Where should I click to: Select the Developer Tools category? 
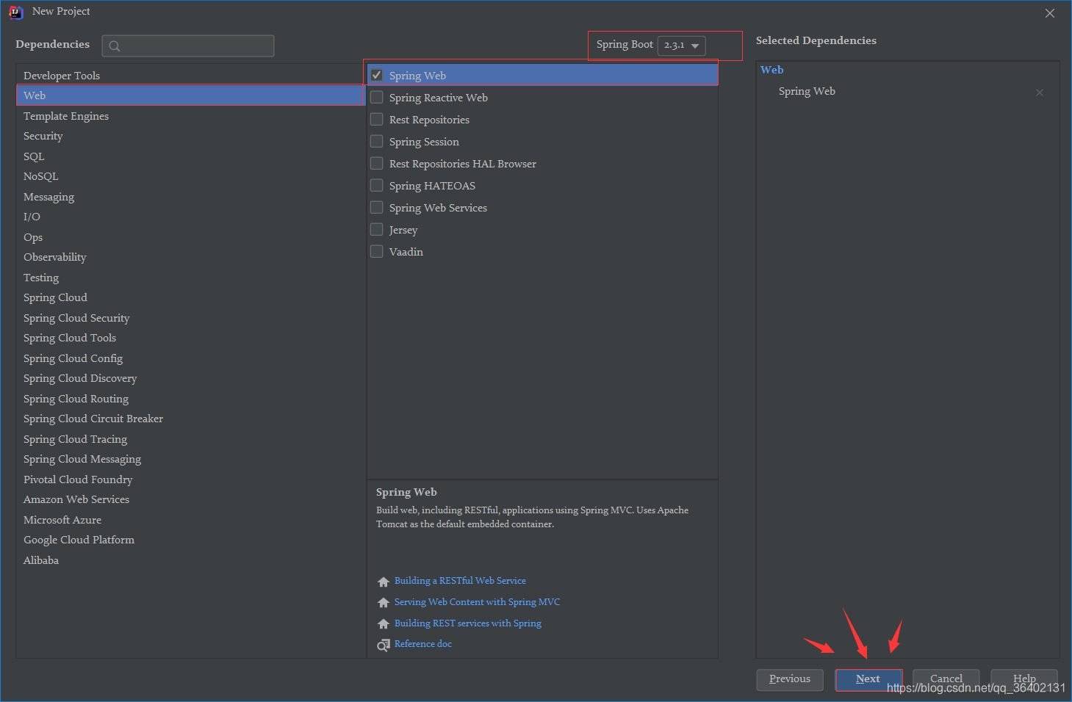click(x=190, y=76)
